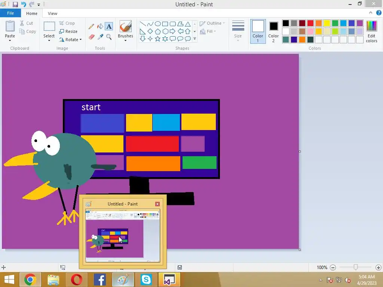This screenshot has height=287, width=383.
Task: Select the Fill with color bucket tool
Action: 100,27
